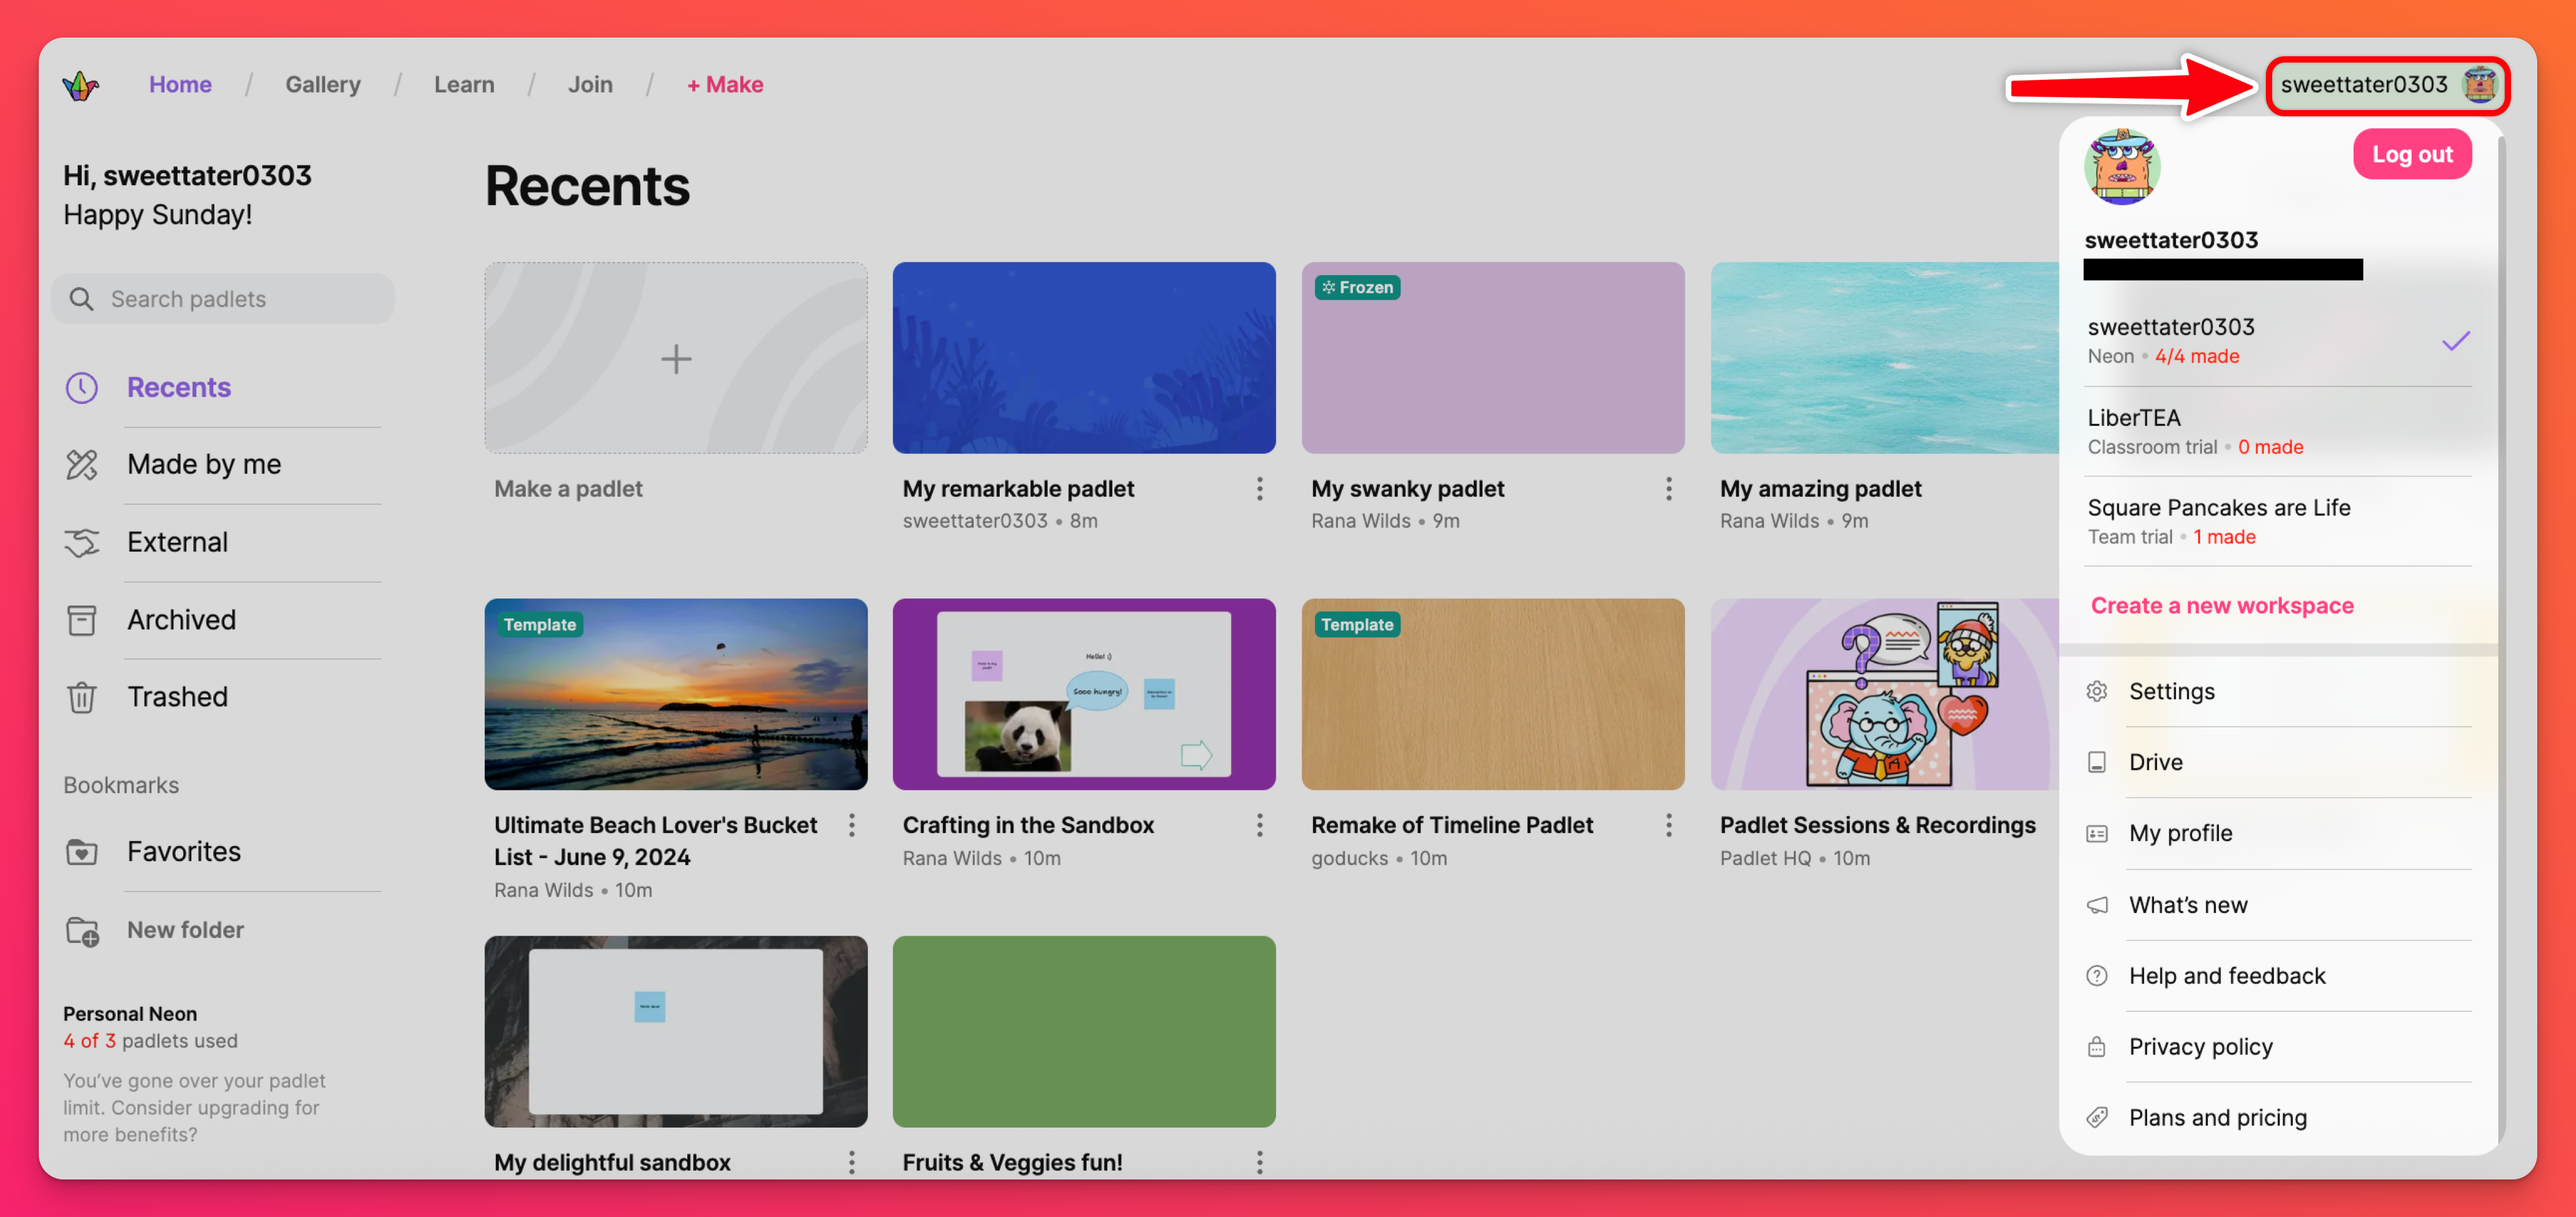2576x1217 pixels.
Task: Open Crafting in the Sandbox thumbnail
Action: click(1084, 695)
